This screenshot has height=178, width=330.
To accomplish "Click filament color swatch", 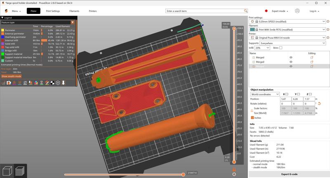I will click(252, 30).
